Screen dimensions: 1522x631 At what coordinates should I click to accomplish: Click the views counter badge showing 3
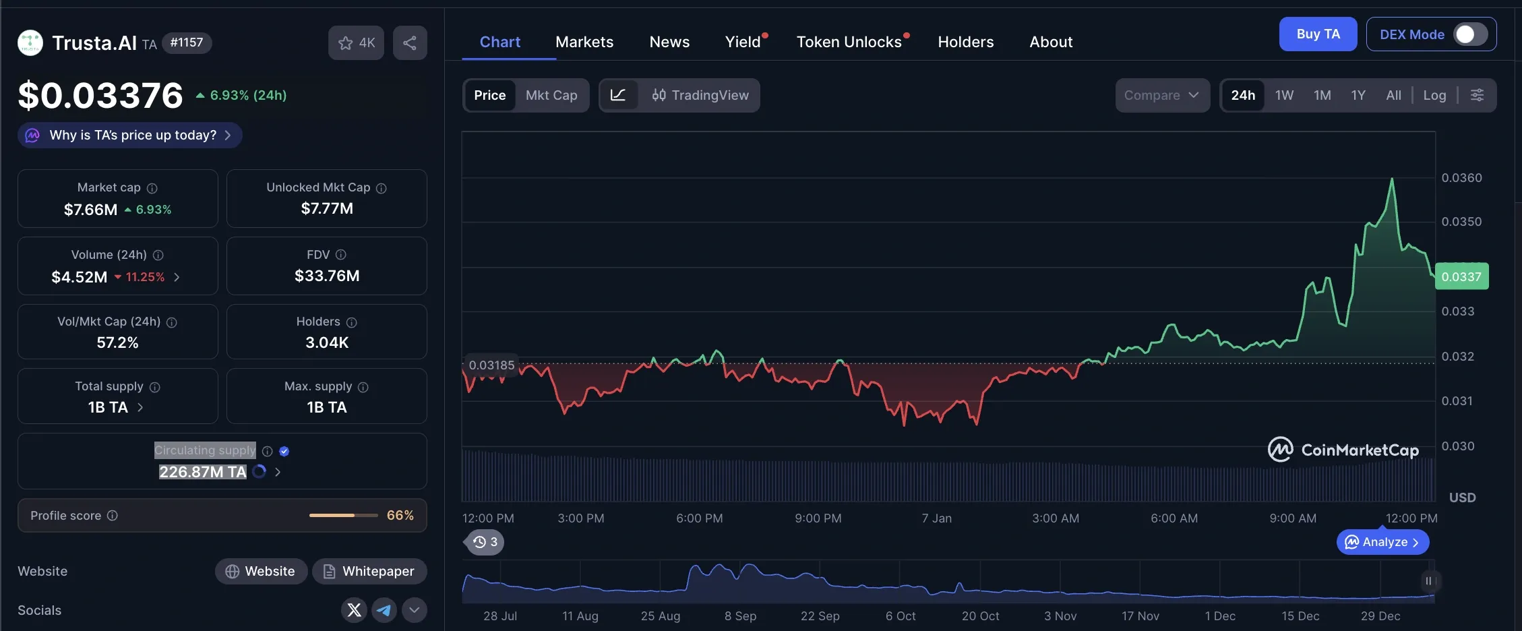click(x=483, y=542)
